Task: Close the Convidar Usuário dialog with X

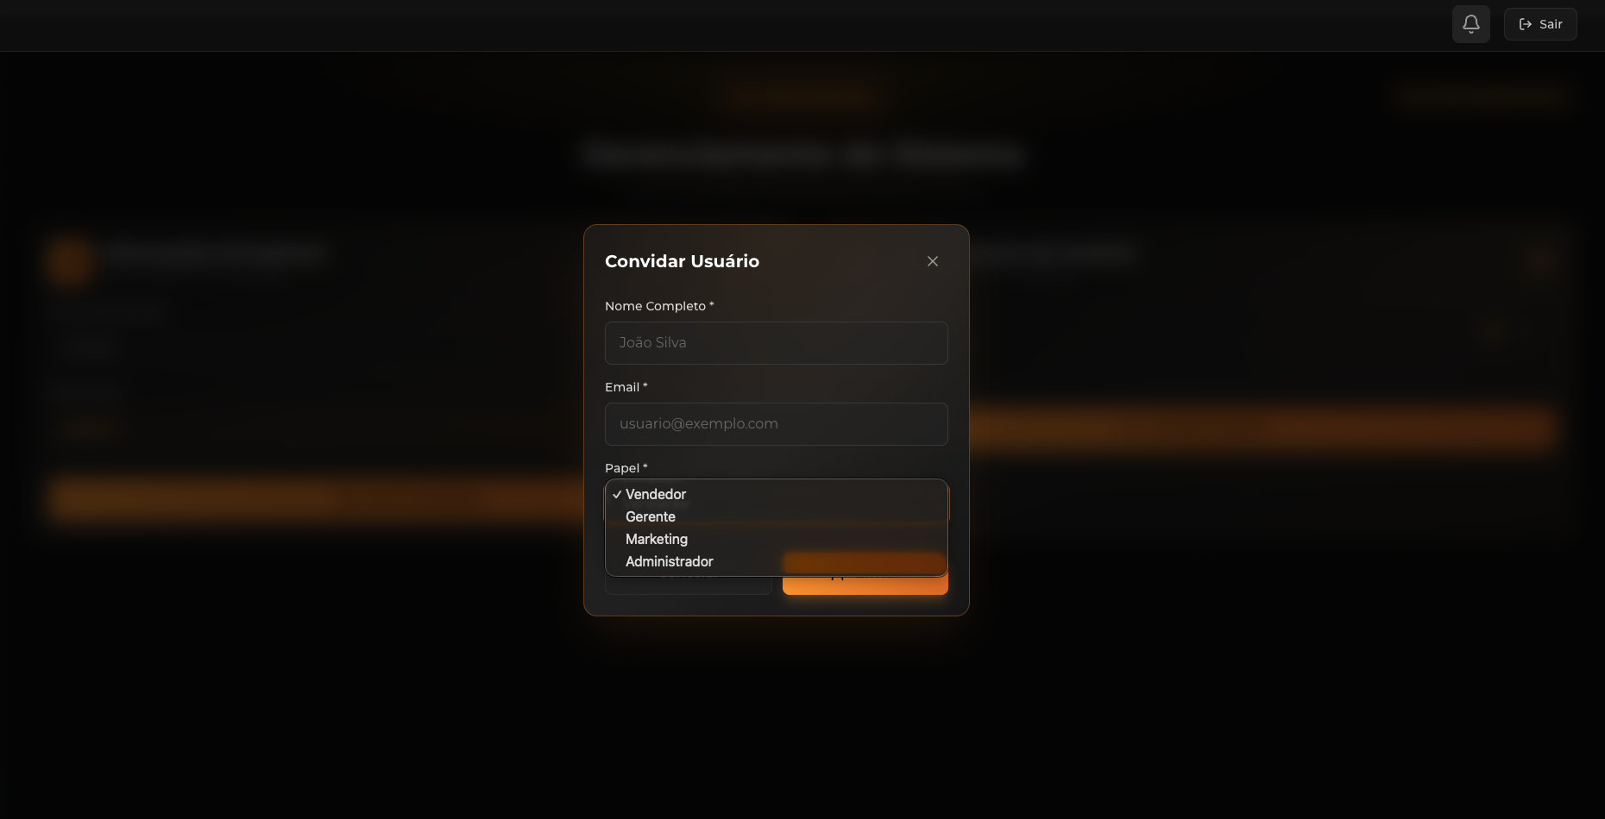Action: (x=932, y=261)
